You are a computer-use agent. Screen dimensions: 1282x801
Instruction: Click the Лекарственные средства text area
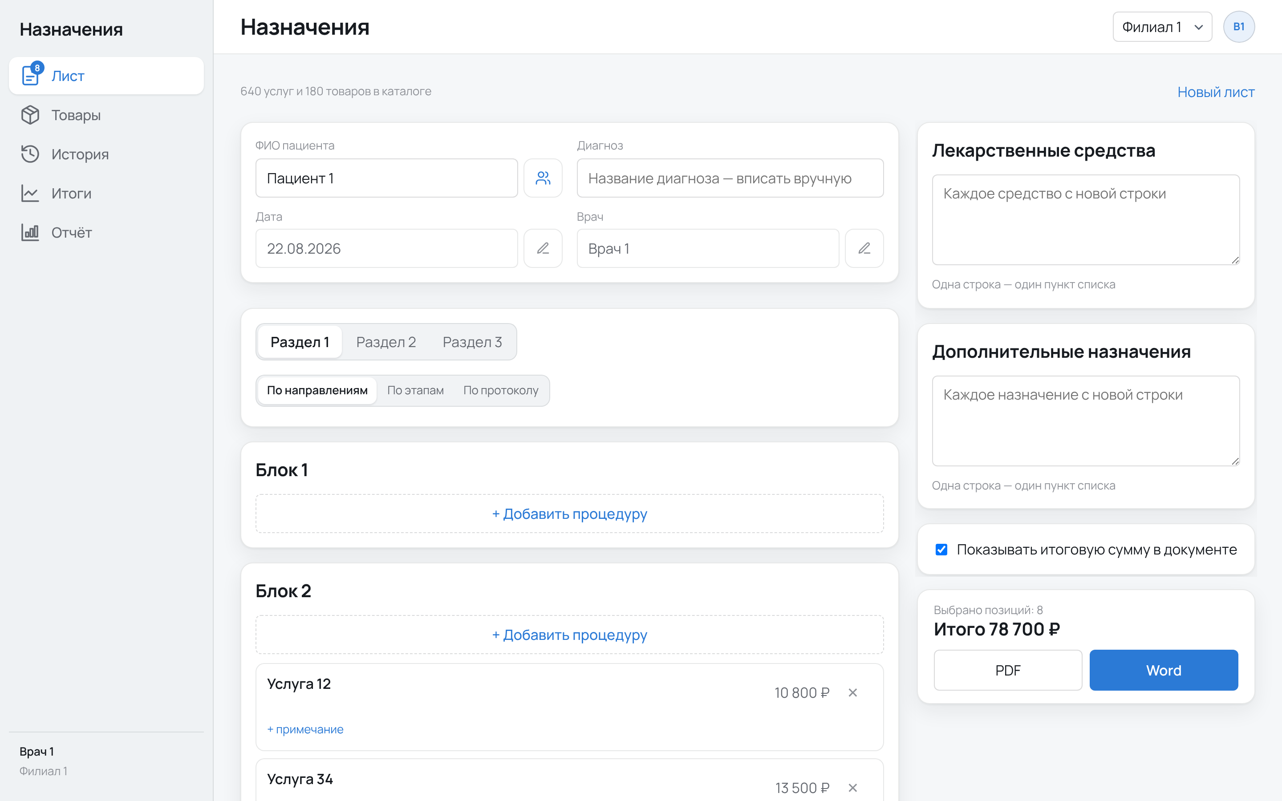point(1085,220)
